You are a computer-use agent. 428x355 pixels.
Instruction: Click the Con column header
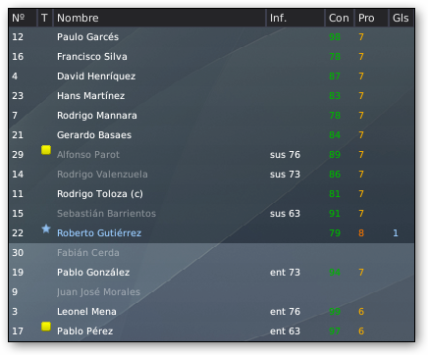tap(340, 18)
